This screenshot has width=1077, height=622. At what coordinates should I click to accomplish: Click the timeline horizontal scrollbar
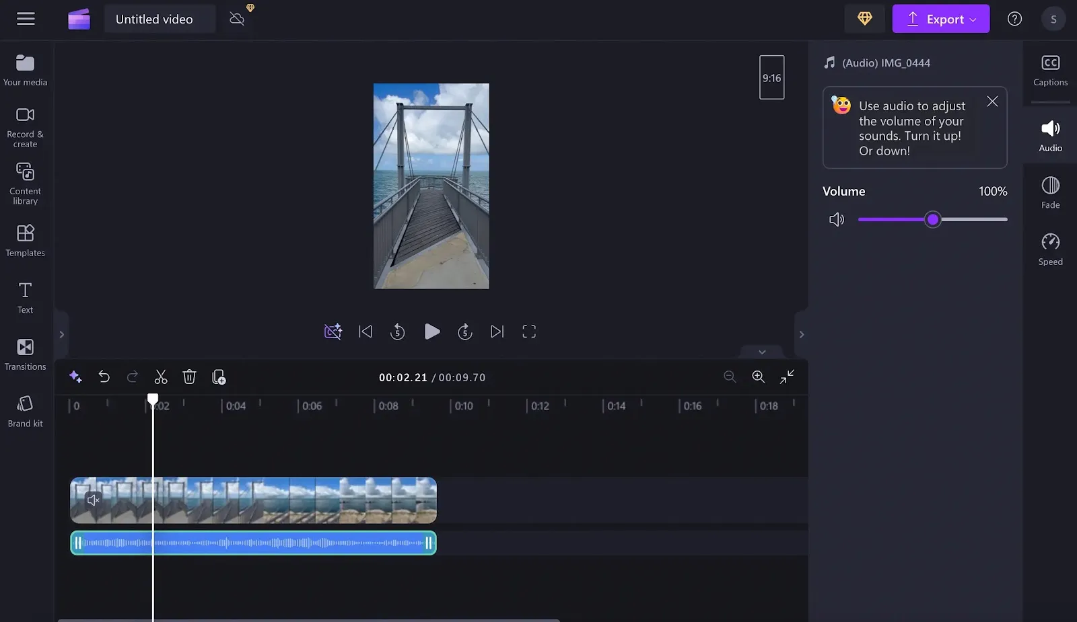click(309, 620)
